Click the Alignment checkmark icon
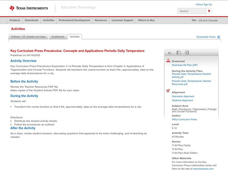Screen dimensions: 228x170 [x=168, y=91]
